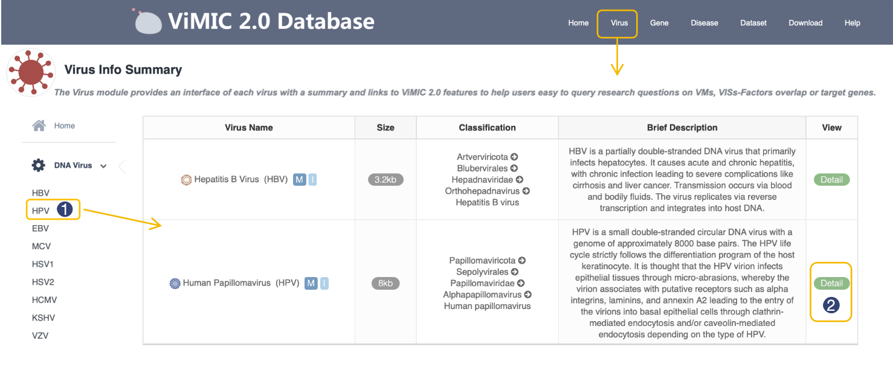Click the ViMIC logo blob icon
Image resolution: width=893 pixels, height=373 pixels.
coord(148,22)
